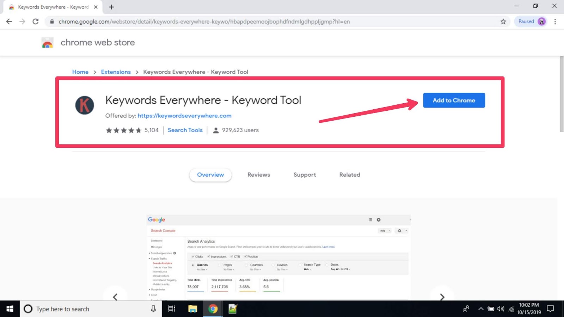Image resolution: width=564 pixels, height=317 pixels.
Task: Open a new browser tab
Action: tap(111, 7)
